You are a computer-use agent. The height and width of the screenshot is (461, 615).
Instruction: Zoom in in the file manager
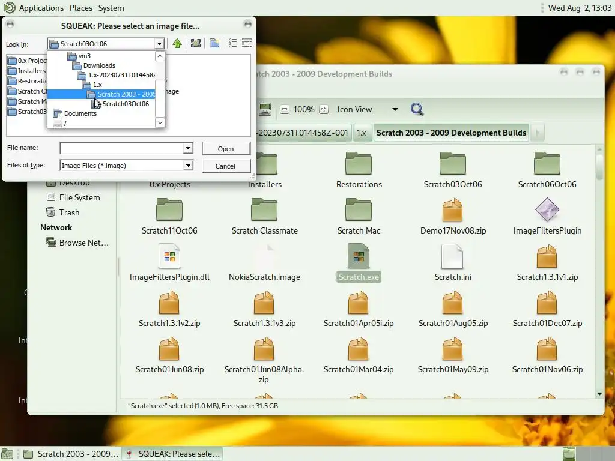pos(324,109)
